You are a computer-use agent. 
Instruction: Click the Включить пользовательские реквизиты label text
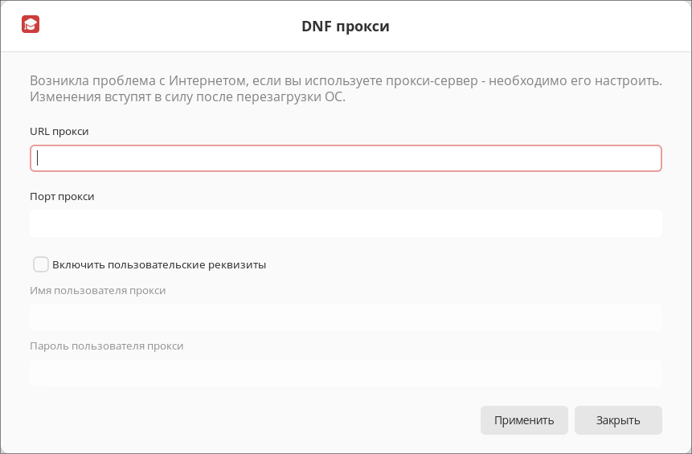point(159,264)
